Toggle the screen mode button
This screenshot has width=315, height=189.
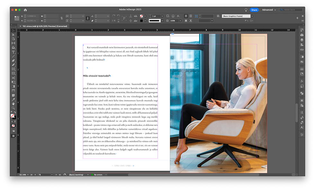click(x=13, y=136)
